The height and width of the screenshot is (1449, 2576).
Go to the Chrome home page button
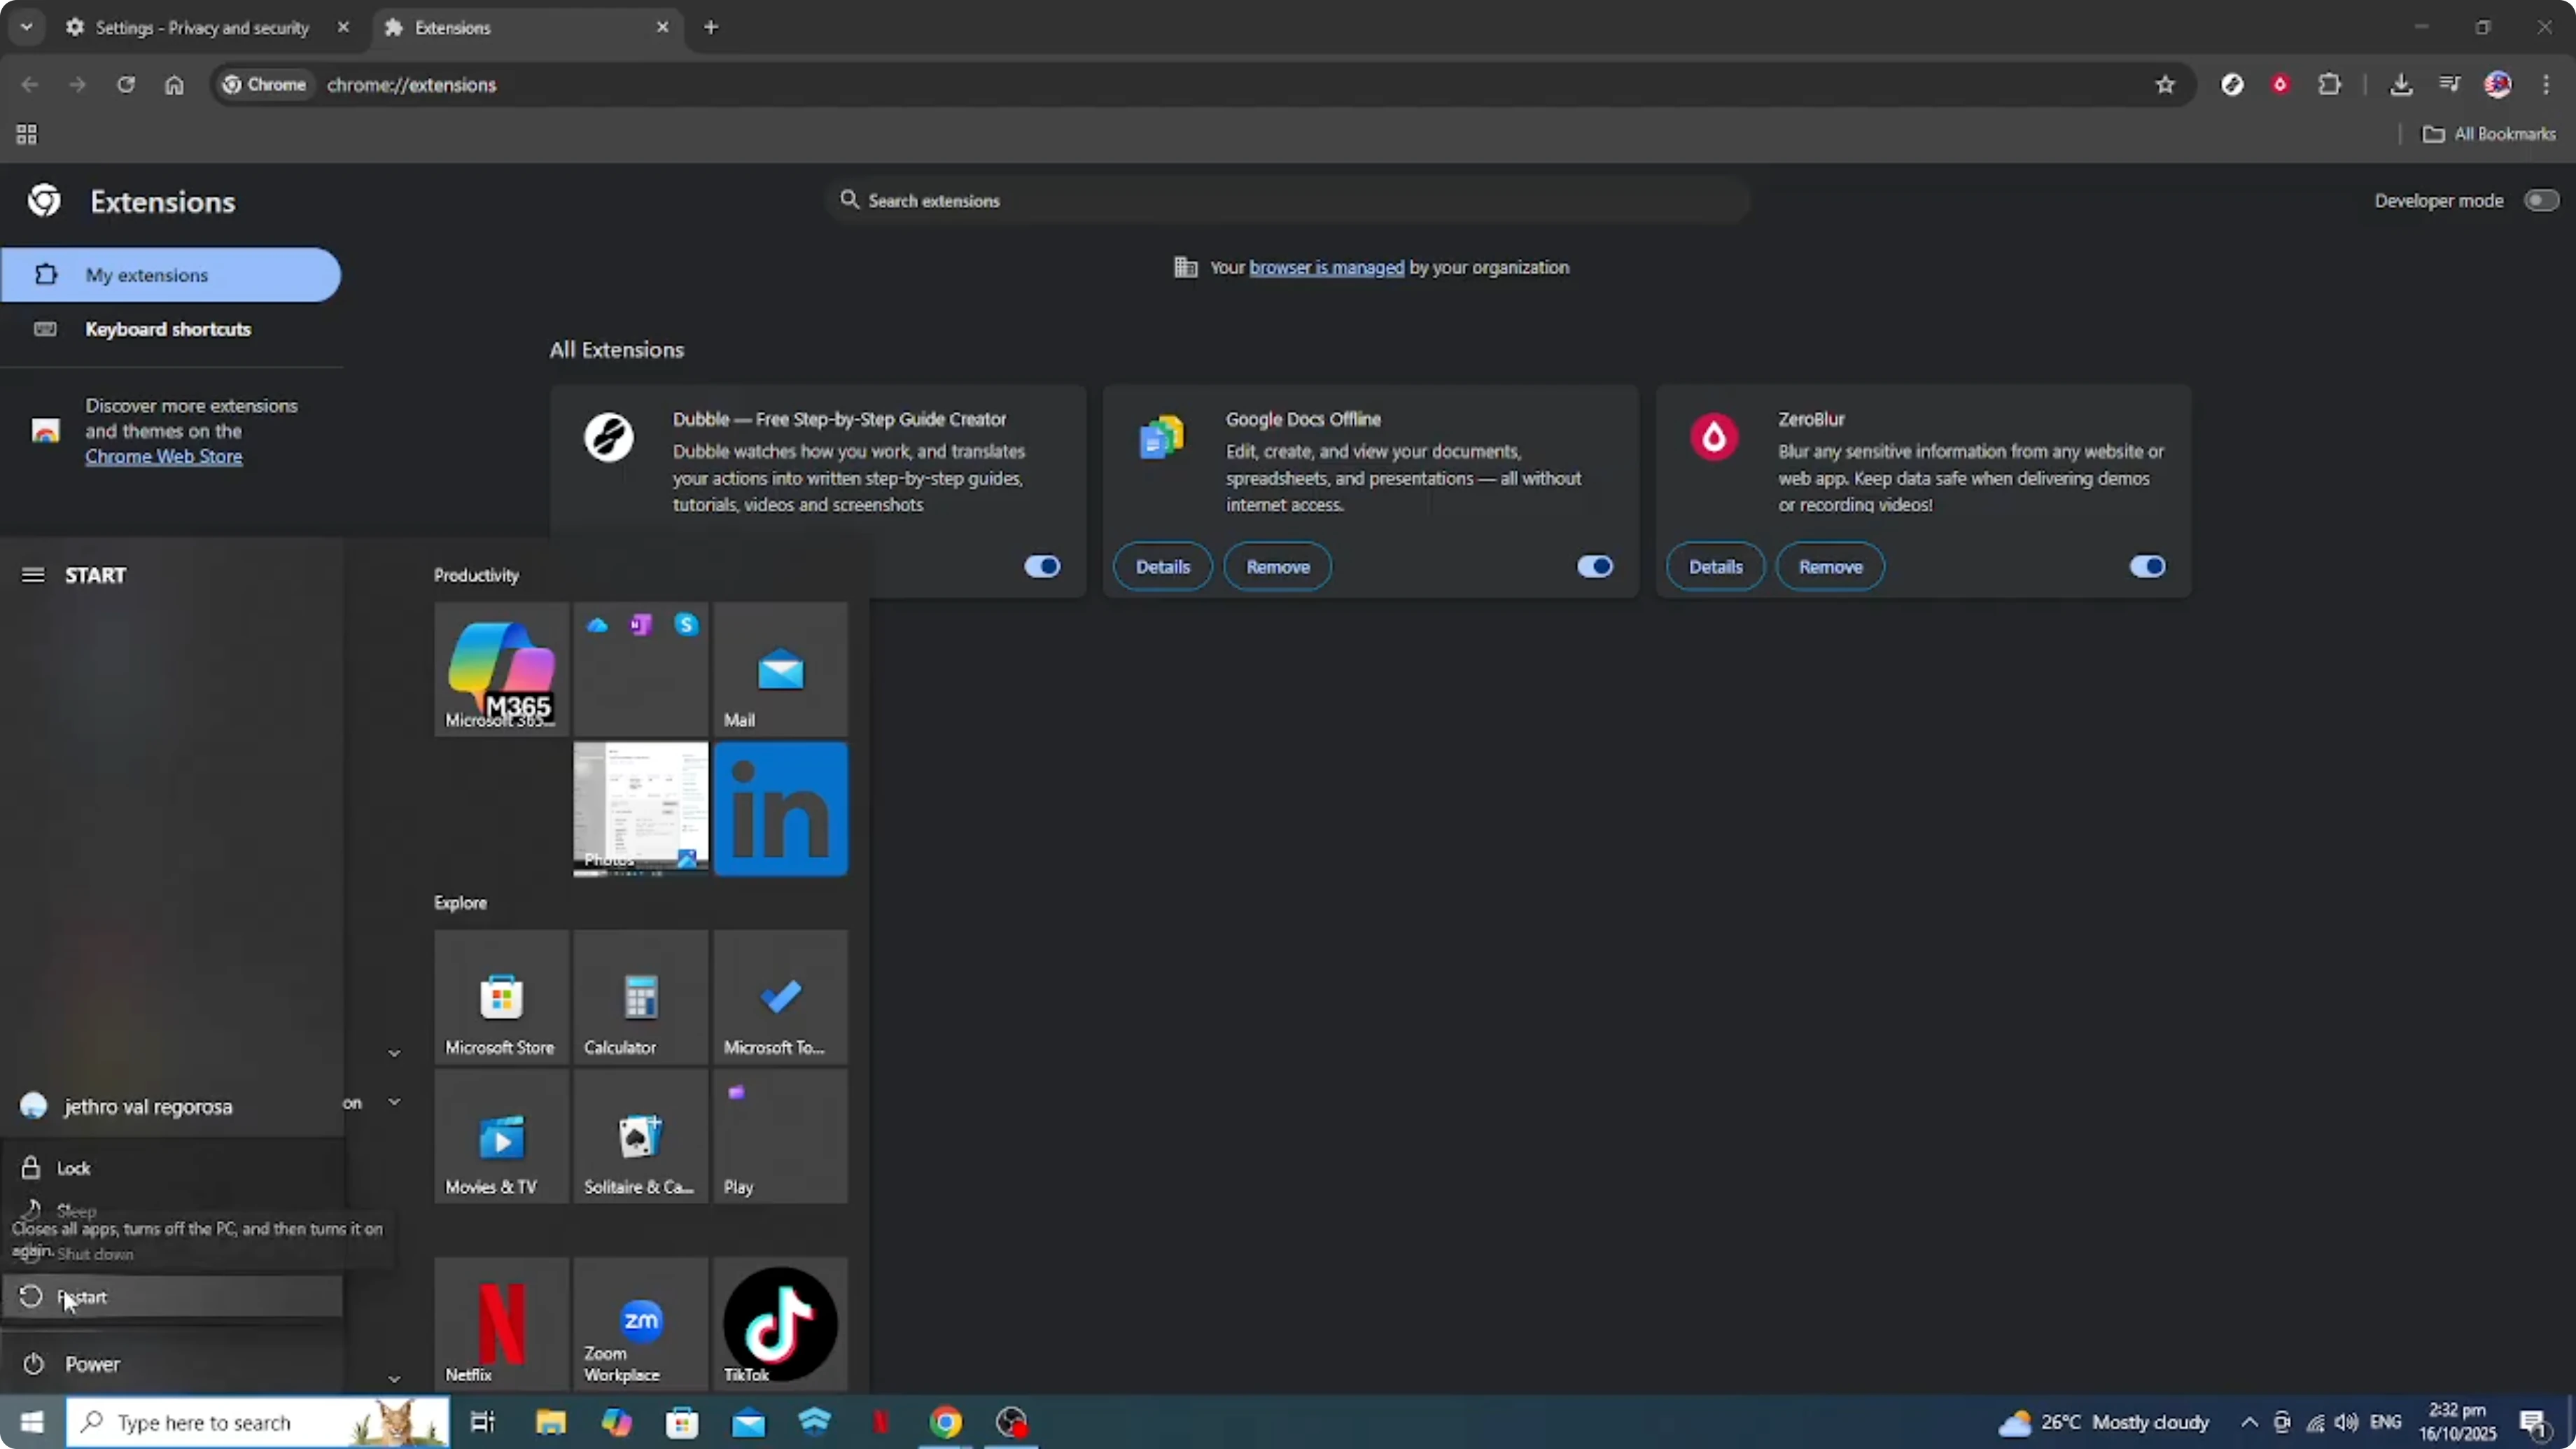[x=174, y=85]
